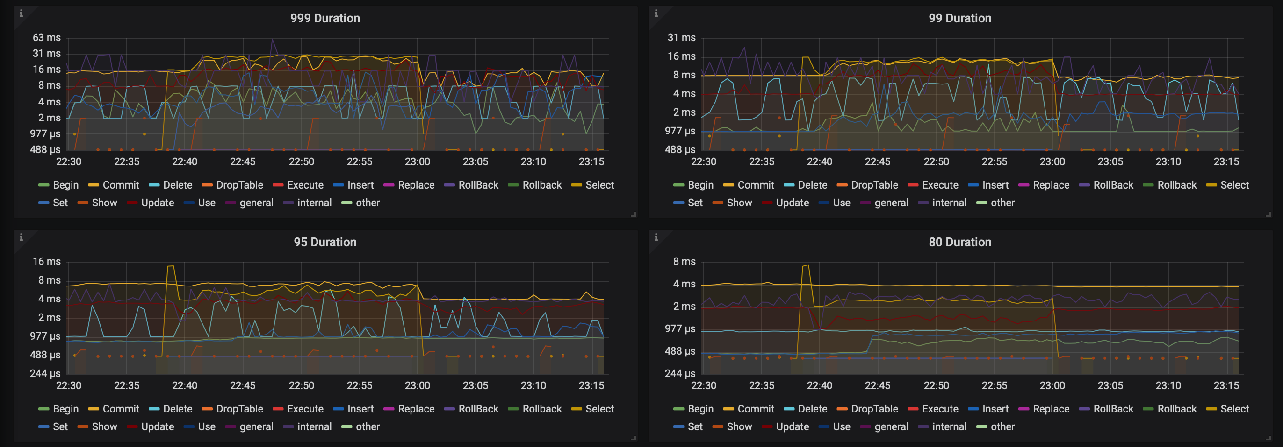Click Select label in 999 Duration legend
Screen dimensions: 1283x447
(x=600, y=185)
